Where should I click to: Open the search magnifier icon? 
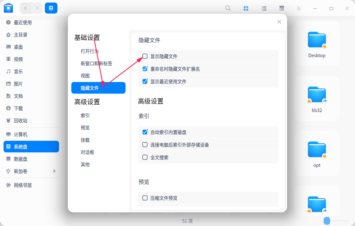point(228,8)
